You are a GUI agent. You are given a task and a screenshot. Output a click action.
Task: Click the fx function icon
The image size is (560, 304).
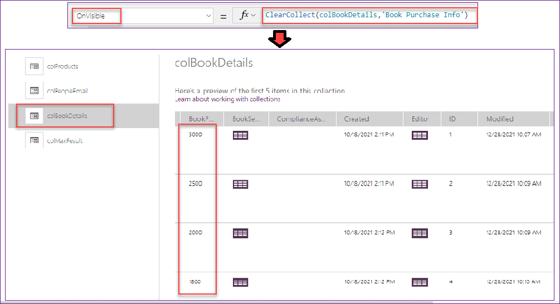click(x=244, y=15)
